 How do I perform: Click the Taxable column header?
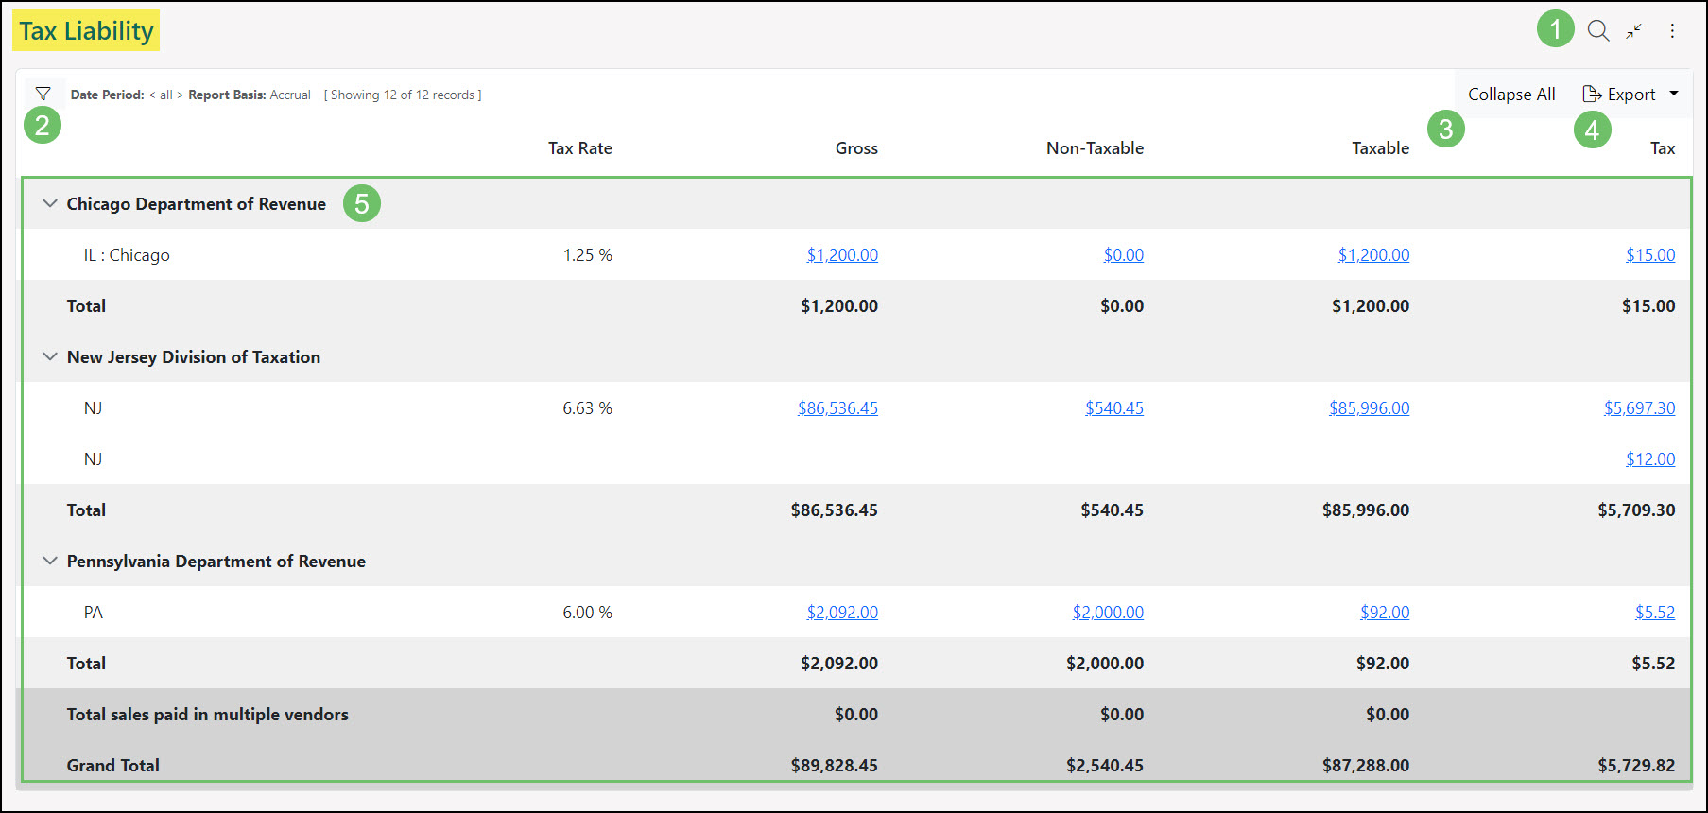coord(1380,147)
